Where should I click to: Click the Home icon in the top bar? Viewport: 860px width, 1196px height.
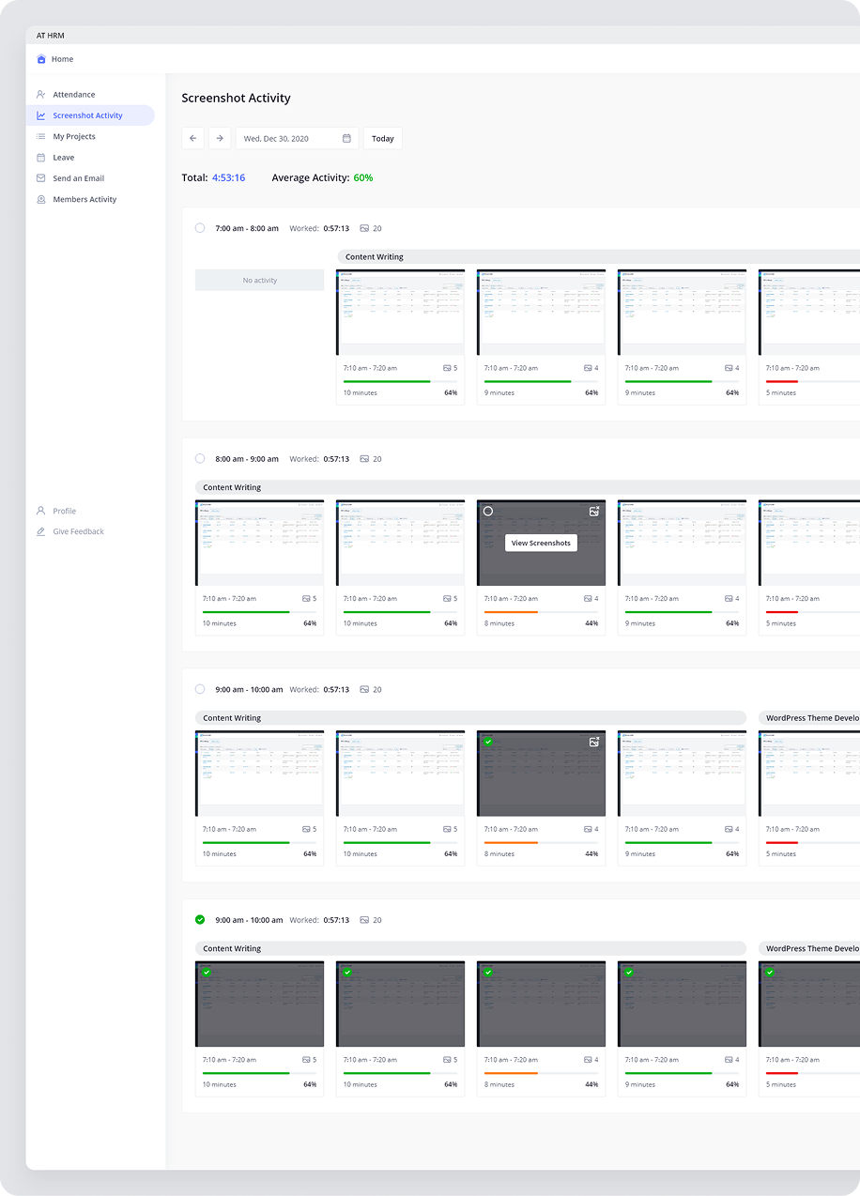click(x=41, y=59)
